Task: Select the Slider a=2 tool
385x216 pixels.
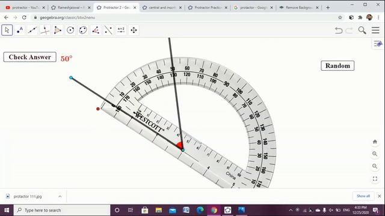Action: 121,30
